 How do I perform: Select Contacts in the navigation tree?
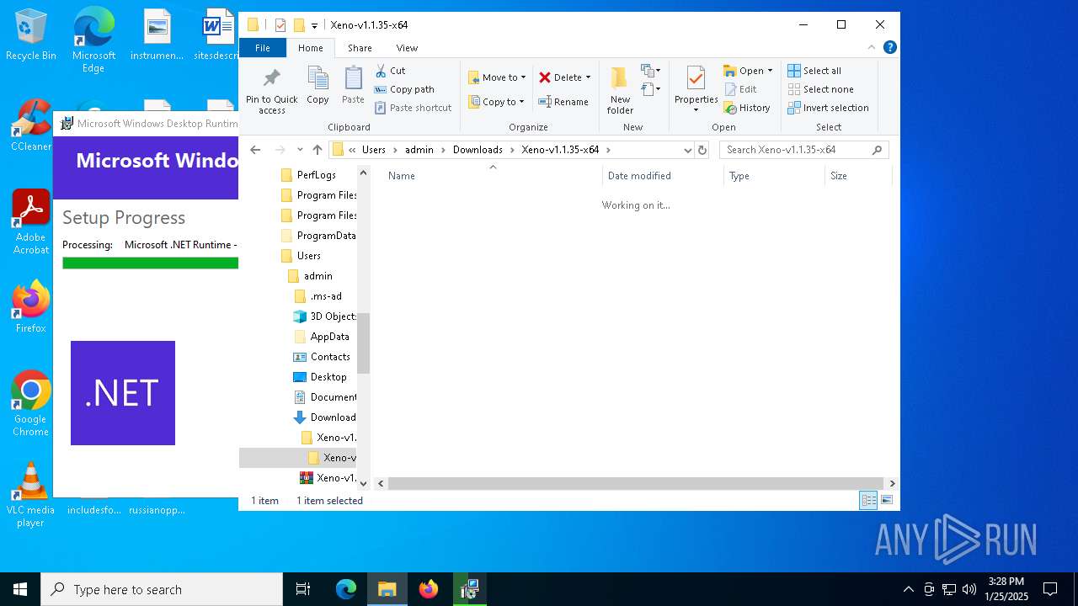[329, 357]
